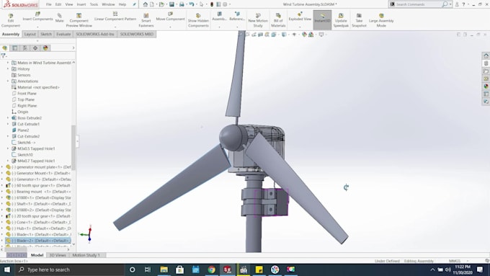Expand the History folder

(8, 68)
